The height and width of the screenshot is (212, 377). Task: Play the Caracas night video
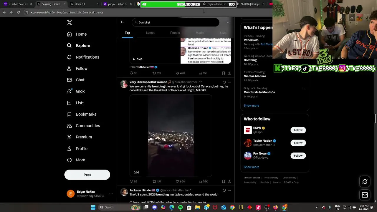click(171, 136)
